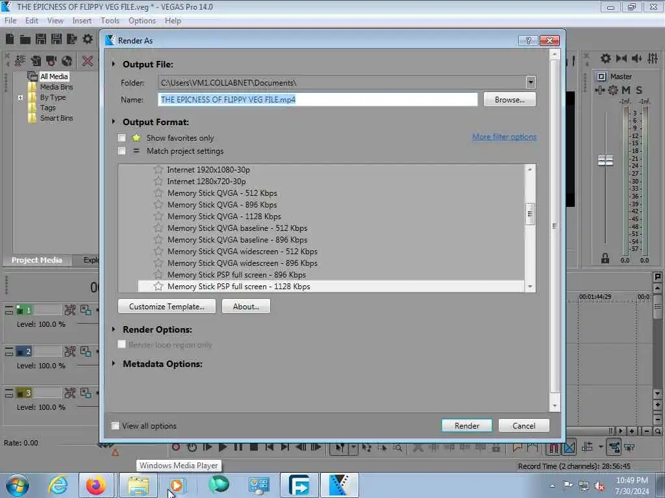Click the Record button in transport bar
The image size is (665, 498).
tap(176, 447)
